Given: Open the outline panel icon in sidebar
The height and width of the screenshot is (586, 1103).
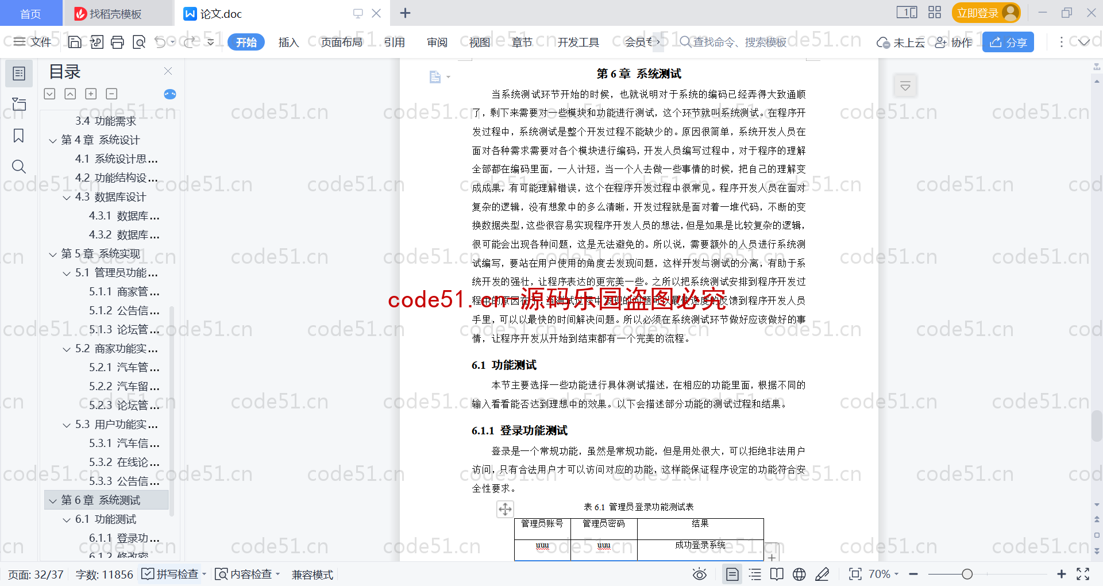Looking at the screenshot, I should click(x=19, y=74).
